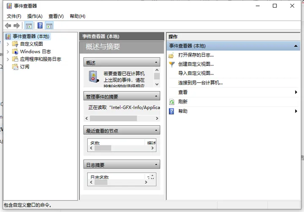This screenshot has height=212, width=304.
Task: Click the 刷新 action
Action: [x=183, y=102]
